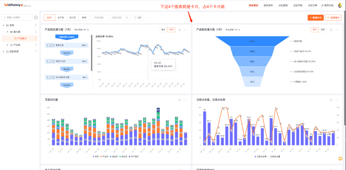This screenshot has height=170, width=346.
Task: Expand the 监控系统 folder
Action: tap(3, 51)
